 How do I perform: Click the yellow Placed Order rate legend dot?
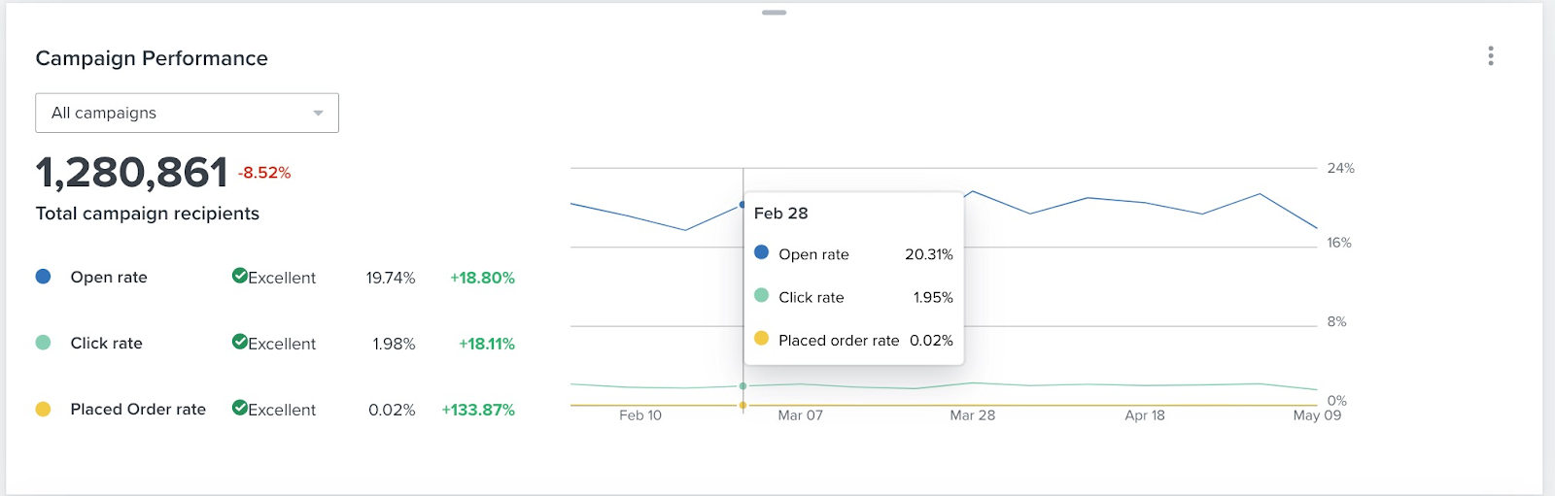click(x=43, y=410)
